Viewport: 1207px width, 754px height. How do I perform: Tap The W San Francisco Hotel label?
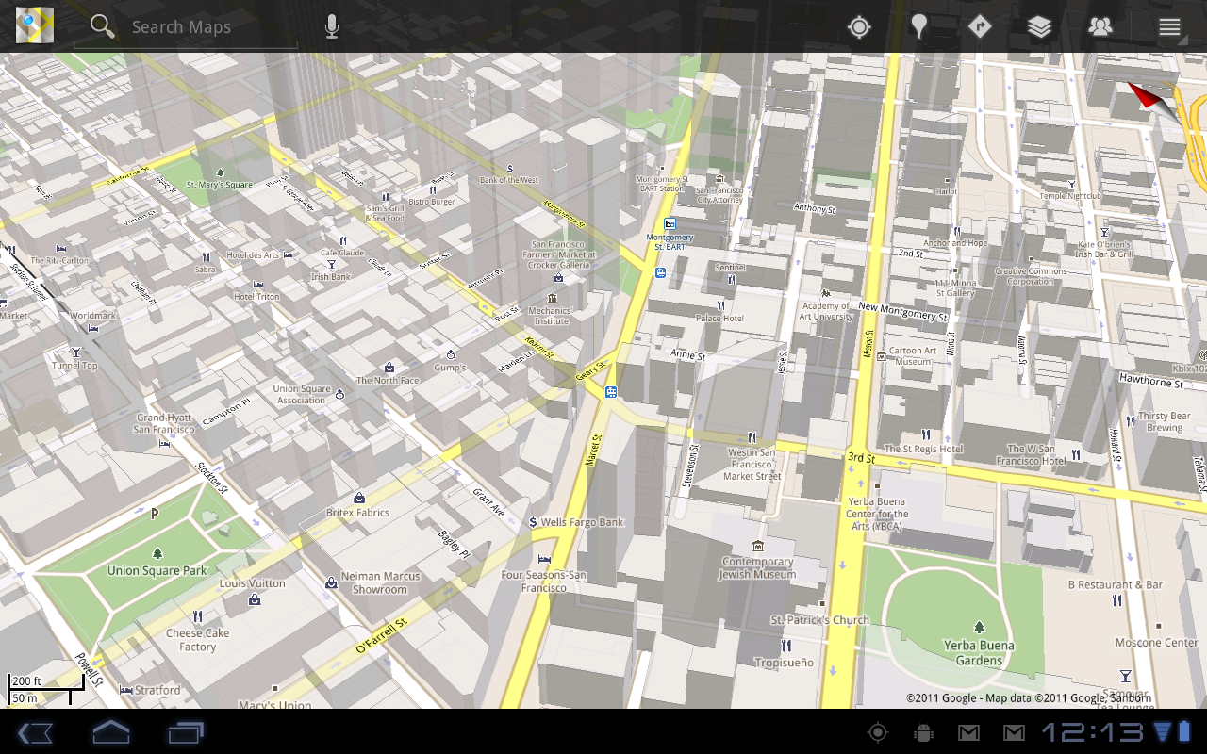1032,455
